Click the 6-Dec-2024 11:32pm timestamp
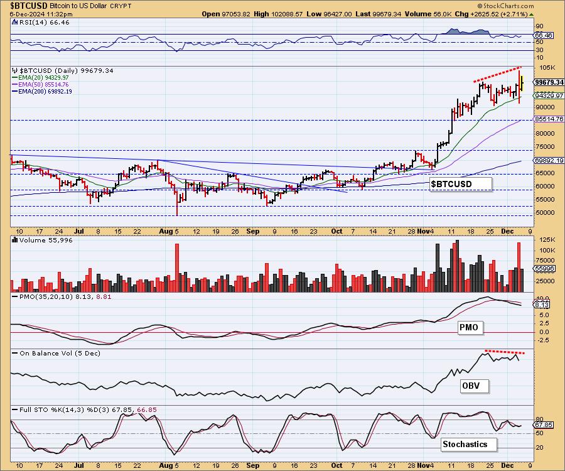The height and width of the screenshot is (471, 565). point(41,14)
